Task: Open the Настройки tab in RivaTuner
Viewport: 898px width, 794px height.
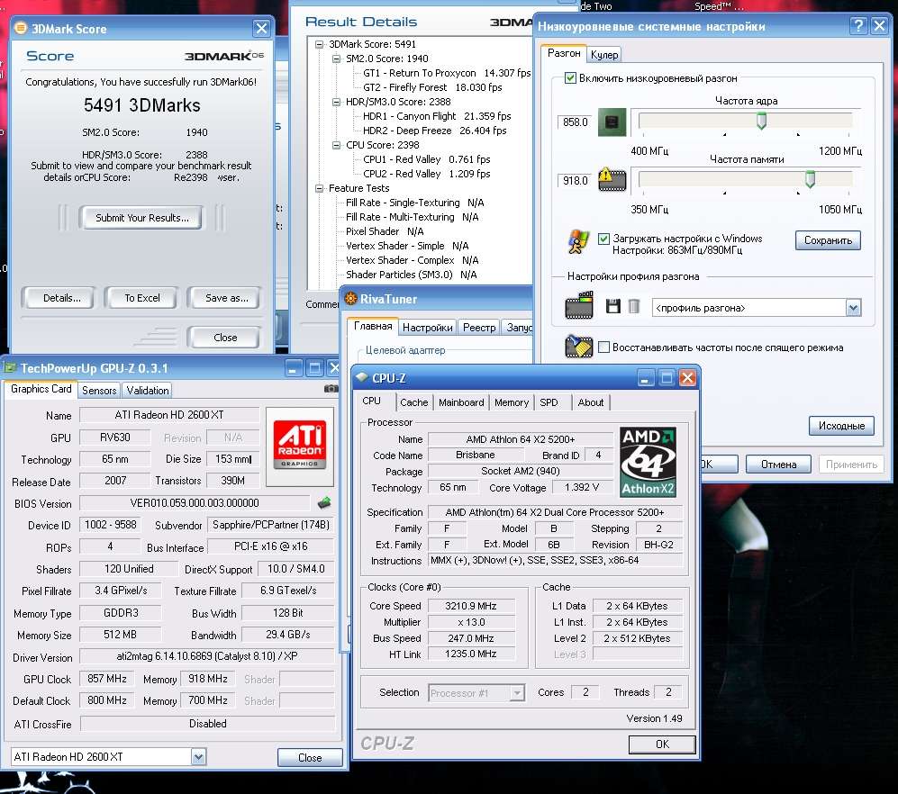Action: pos(427,328)
